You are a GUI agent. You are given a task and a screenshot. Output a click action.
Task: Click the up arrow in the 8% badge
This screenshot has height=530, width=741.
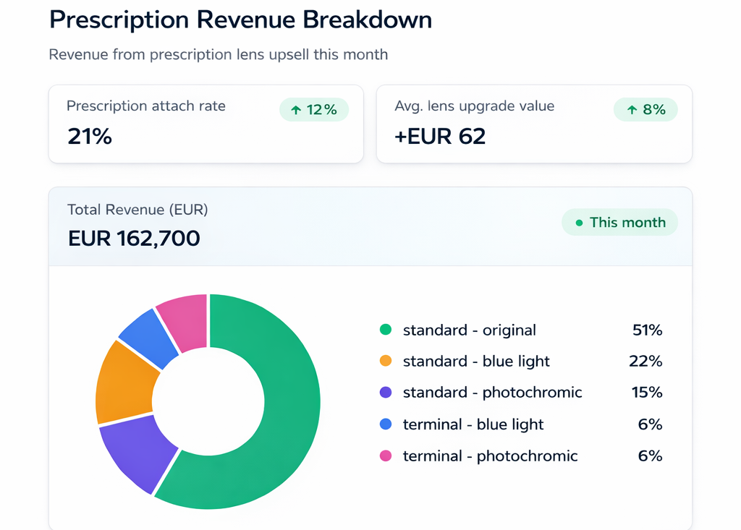632,109
